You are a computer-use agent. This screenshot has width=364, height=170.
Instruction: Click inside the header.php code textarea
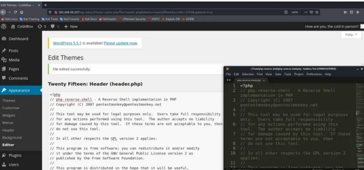point(136,131)
